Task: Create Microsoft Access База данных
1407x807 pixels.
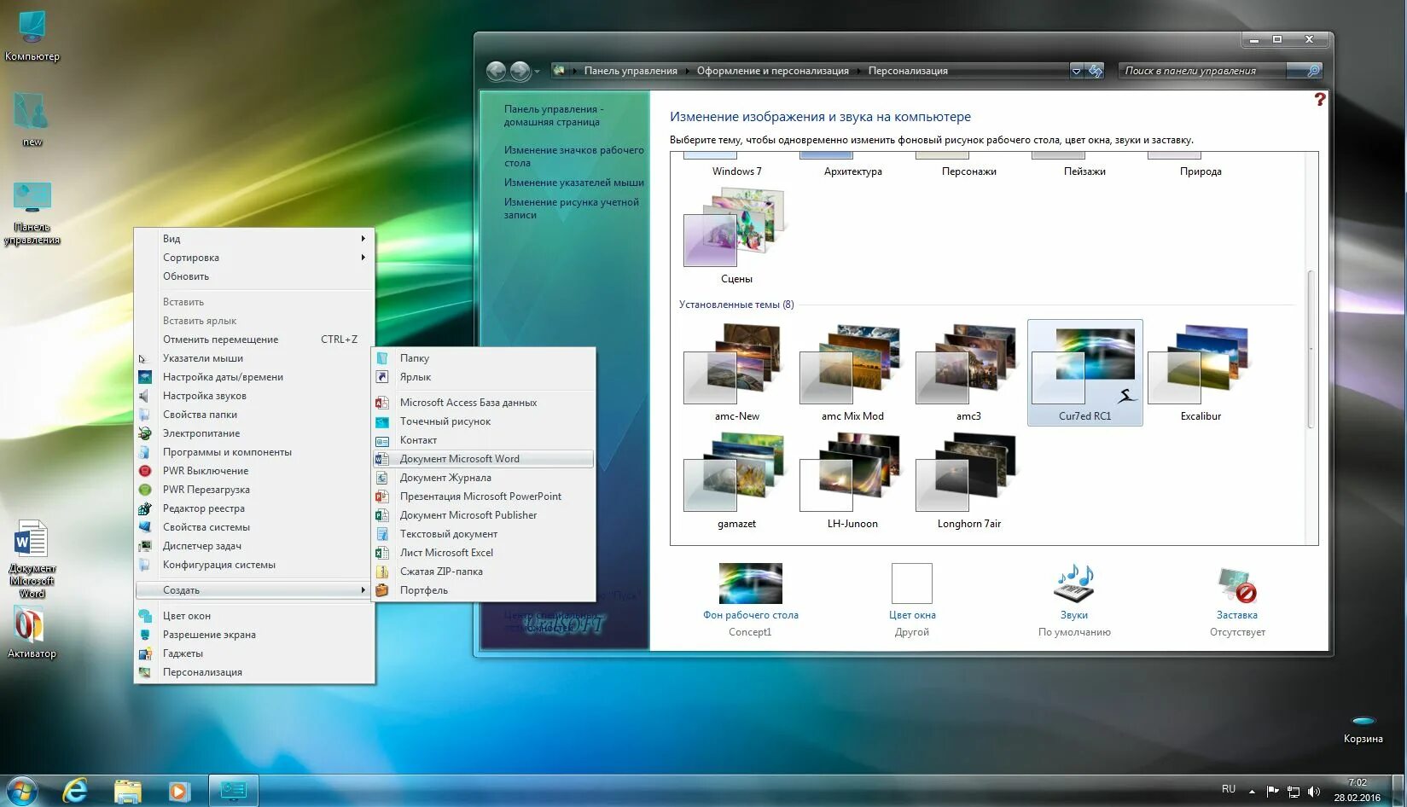Action: tap(484, 403)
